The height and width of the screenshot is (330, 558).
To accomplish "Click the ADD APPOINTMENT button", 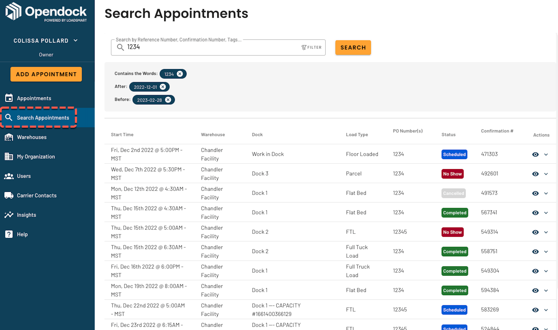I will (x=46, y=74).
